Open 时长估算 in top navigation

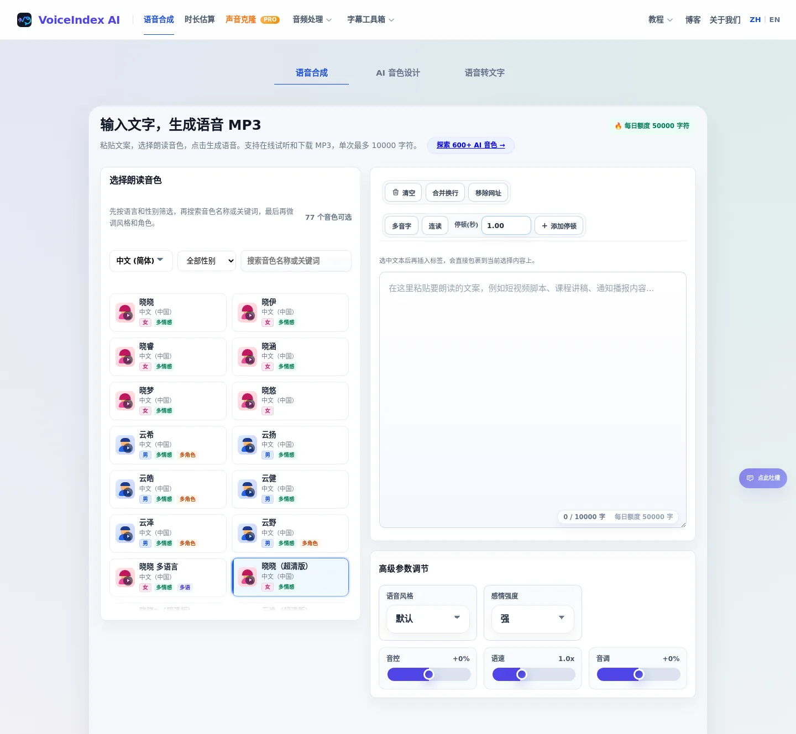200,20
